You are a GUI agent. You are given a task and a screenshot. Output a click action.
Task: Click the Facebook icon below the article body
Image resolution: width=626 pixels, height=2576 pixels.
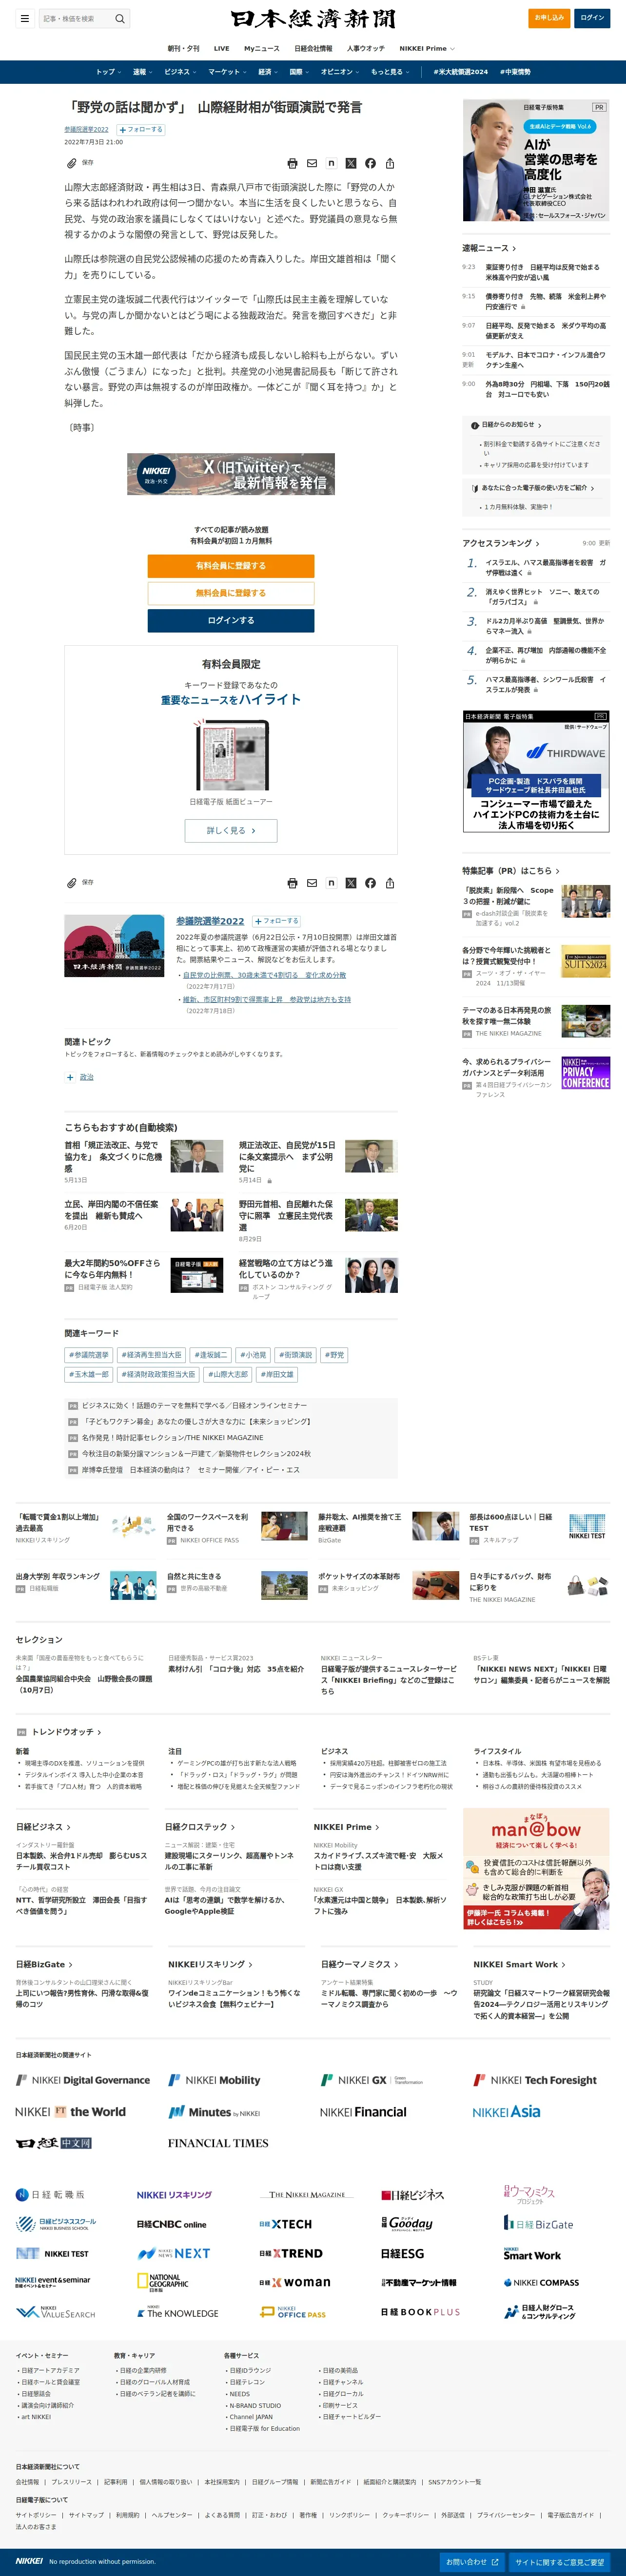click(370, 883)
